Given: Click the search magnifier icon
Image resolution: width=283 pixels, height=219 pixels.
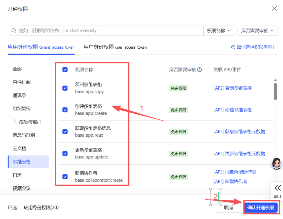Looking at the screenshot, I should click(x=14, y=31).
